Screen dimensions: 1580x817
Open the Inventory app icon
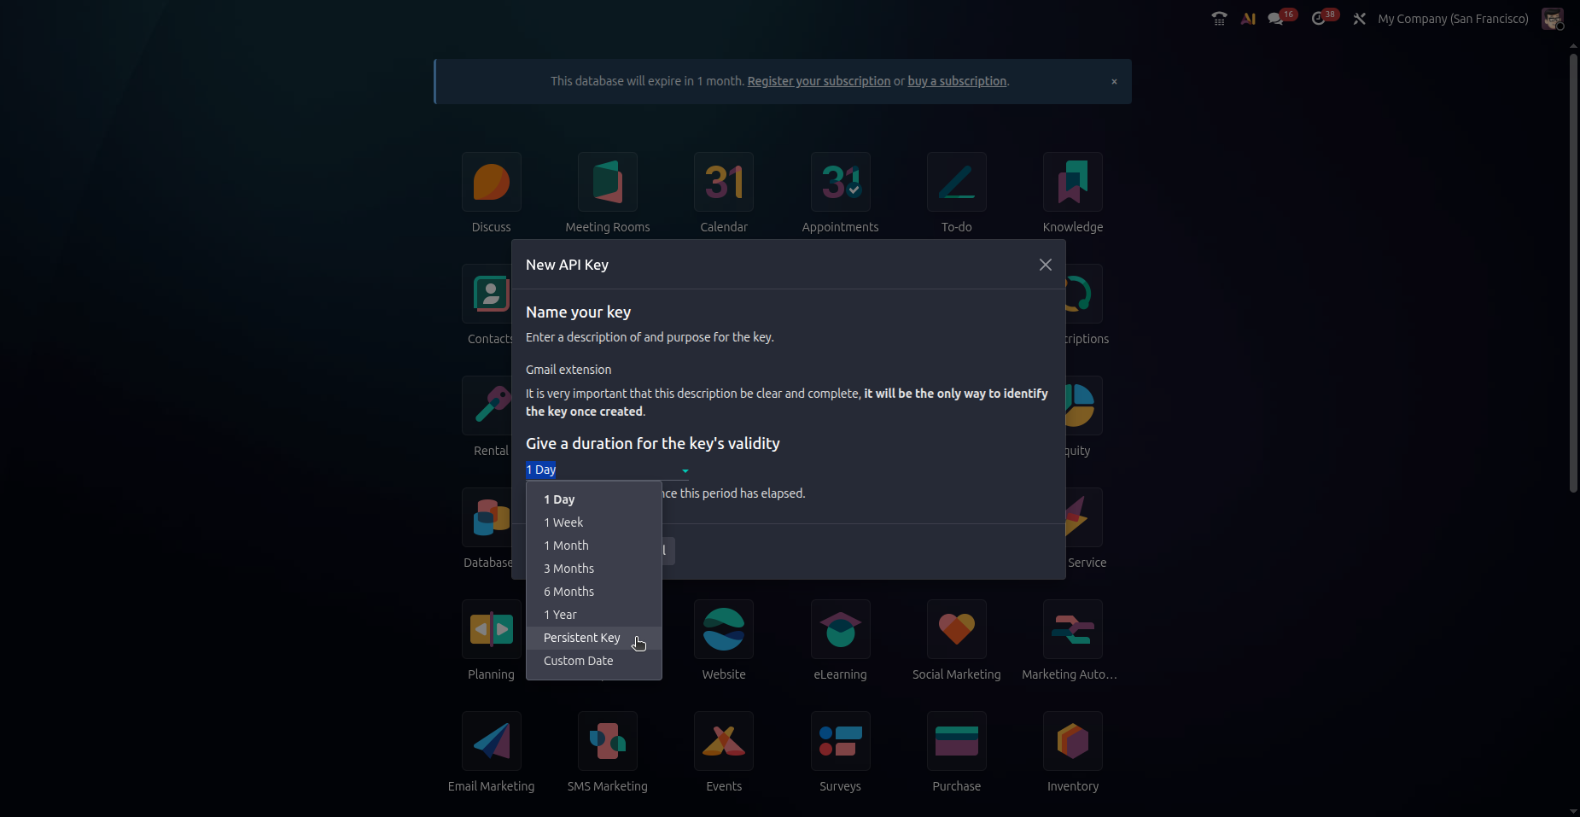[x=1072, y=742]
